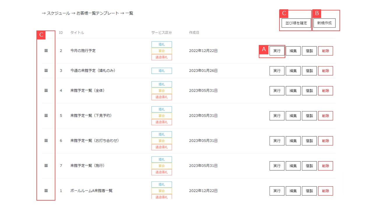Image resolution: width=373 pixels, height=209 pixels.
Task: Click 宴会 tag in 今月の施行予定 row
Action: pyautogui.click(x=161, y=51)
